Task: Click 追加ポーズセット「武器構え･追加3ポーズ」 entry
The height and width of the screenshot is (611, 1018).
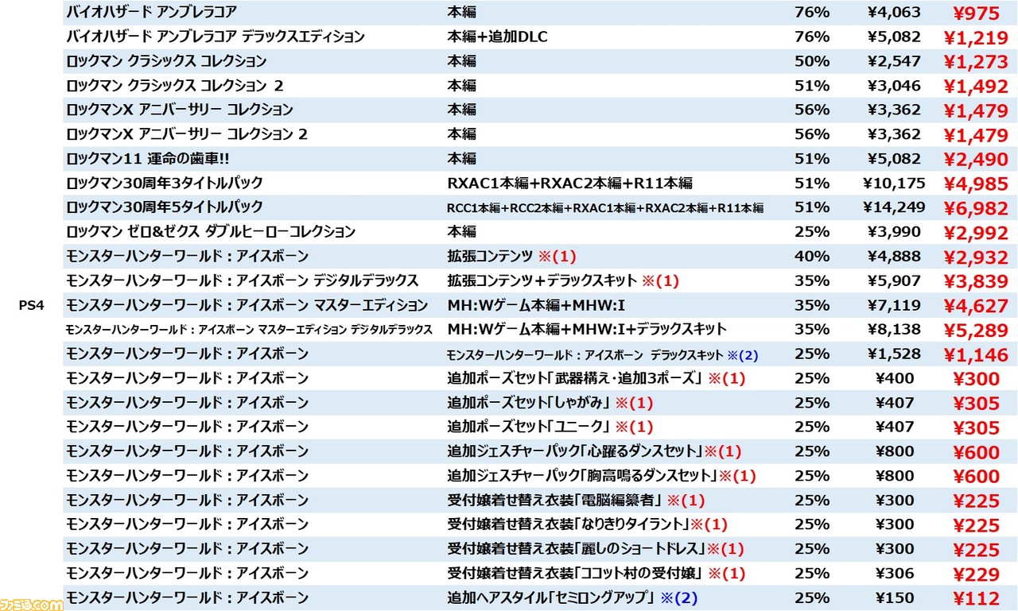Action: pyautogui.click(x=596, y=378)
